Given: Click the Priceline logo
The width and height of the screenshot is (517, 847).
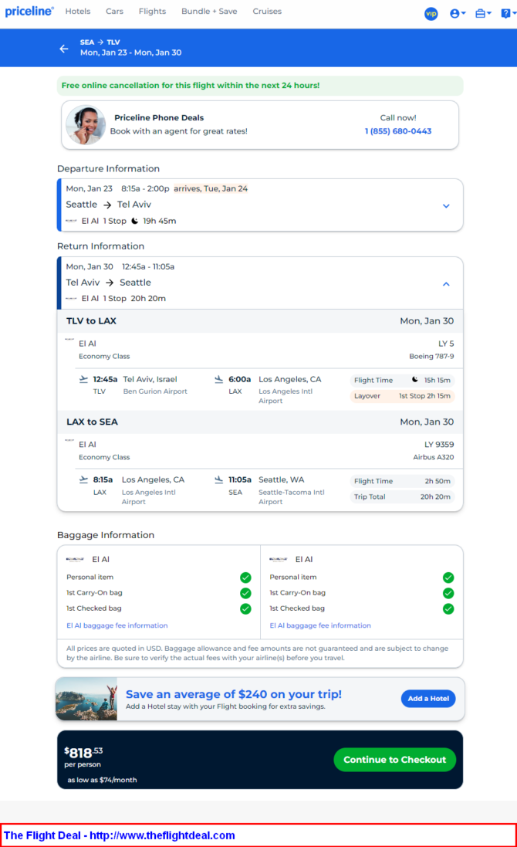Looking at the screenshot, I should pos(29,12).
